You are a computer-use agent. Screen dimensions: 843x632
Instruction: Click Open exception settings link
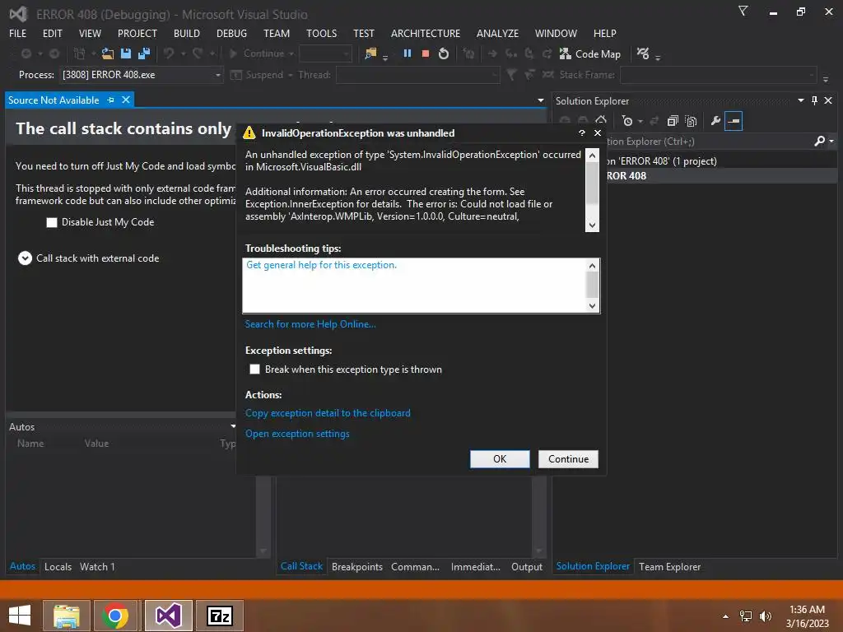tap(297, 433)
